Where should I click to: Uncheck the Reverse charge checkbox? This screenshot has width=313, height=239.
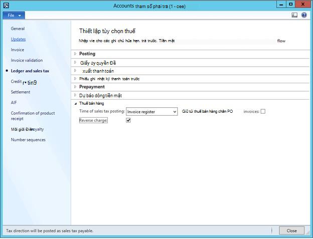(x=128, y=120)
